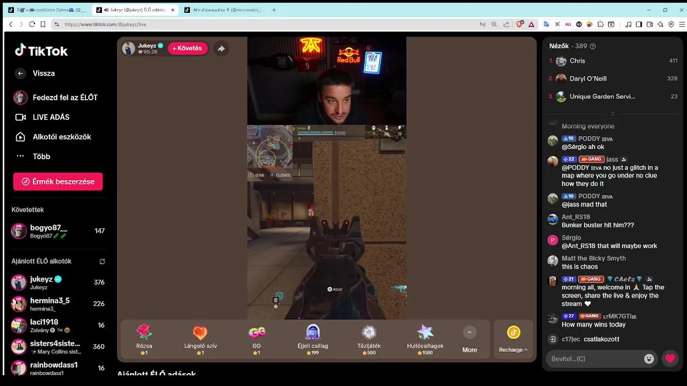Viewport: 687px width, 386px height.
Task: Send a heart like
Action: coord(670,359)
